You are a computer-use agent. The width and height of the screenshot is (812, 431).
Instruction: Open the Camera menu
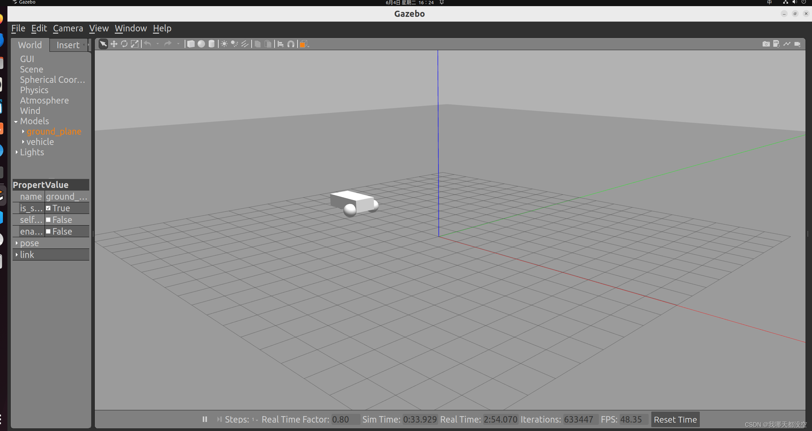(68, 28)
